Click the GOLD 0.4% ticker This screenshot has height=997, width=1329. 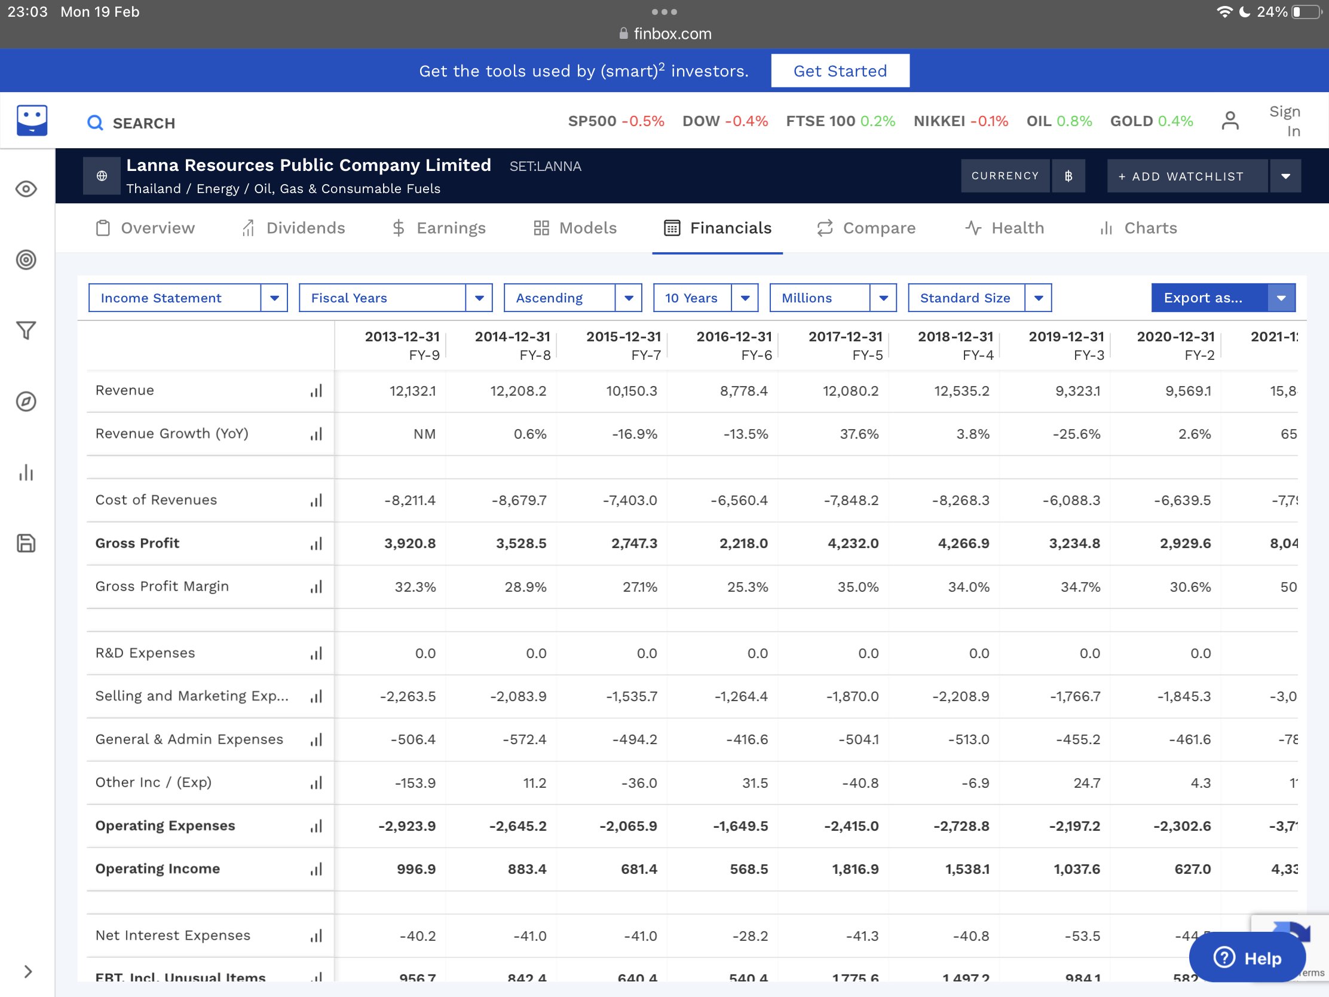1151,121
